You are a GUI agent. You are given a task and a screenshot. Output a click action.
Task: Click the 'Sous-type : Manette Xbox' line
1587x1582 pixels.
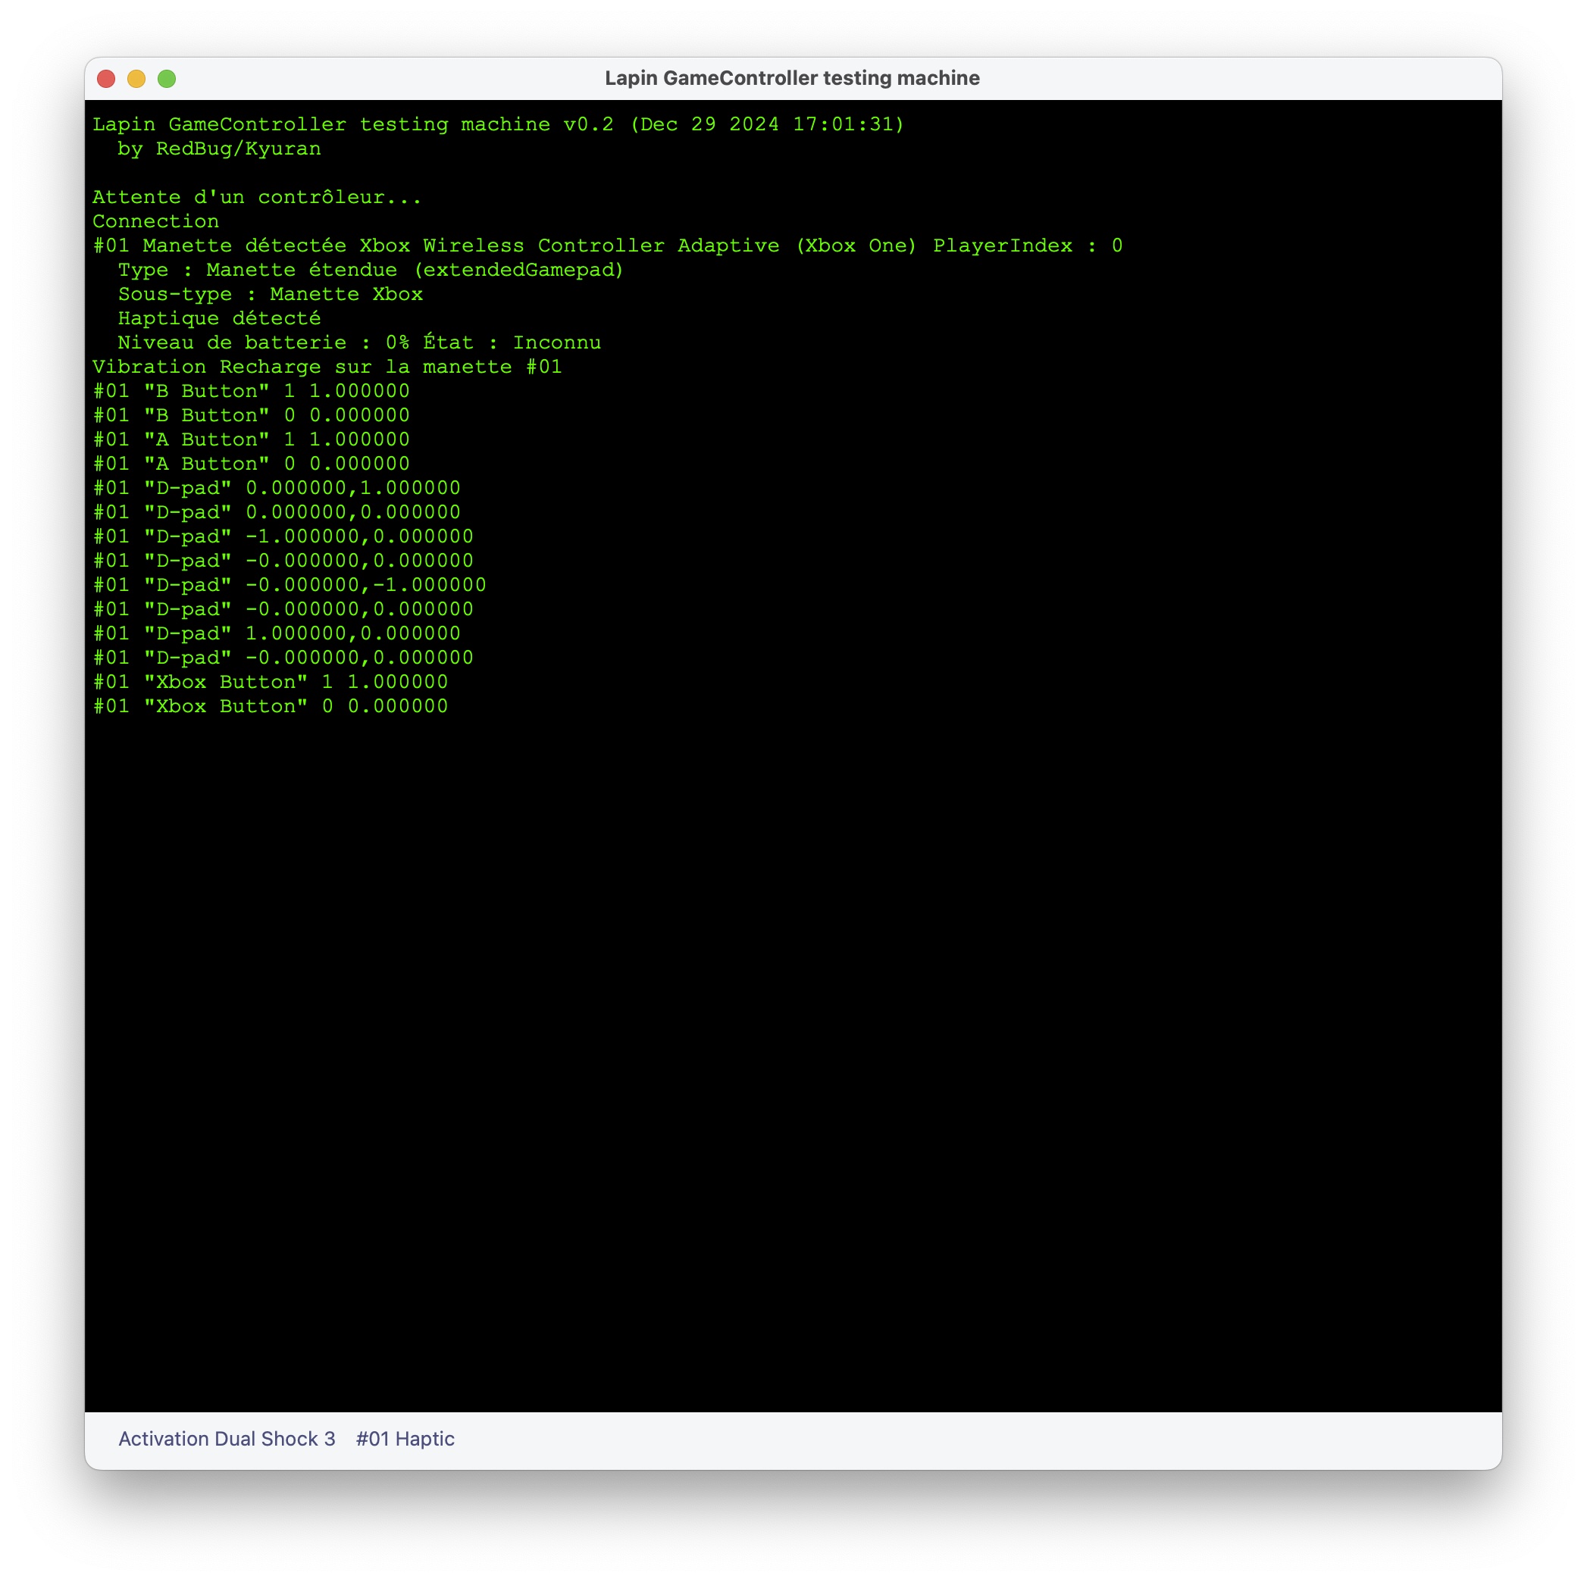pyautogui.click(x=271, y=294)
